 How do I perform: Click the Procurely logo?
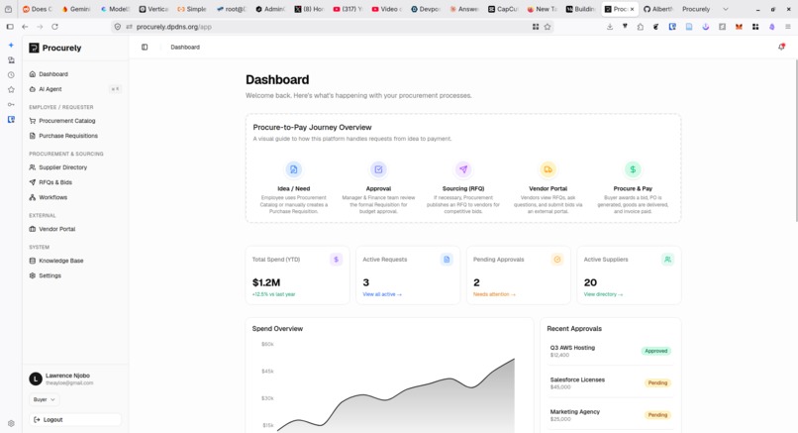click(55, 48)
